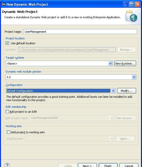This screenshot has height=167, width=142.
Task: Click the <None> target runtime value
Action: pos(12,64)
